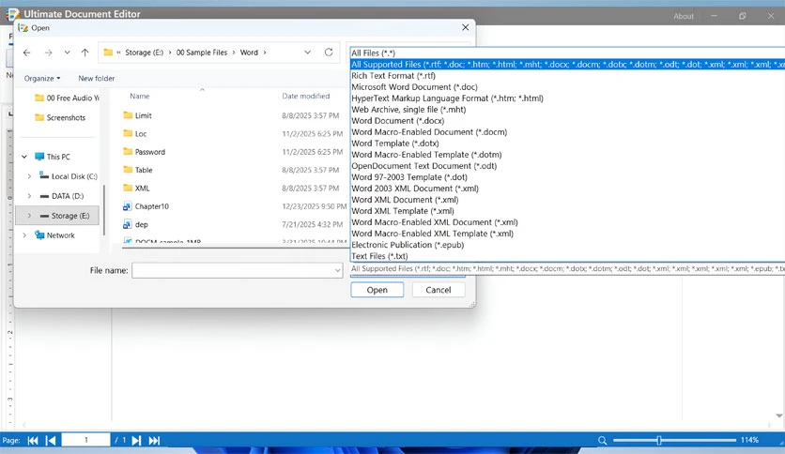Select the XML folder
Image resolution: width=785 pixels, height=454 pixels.
pos(136,189)
